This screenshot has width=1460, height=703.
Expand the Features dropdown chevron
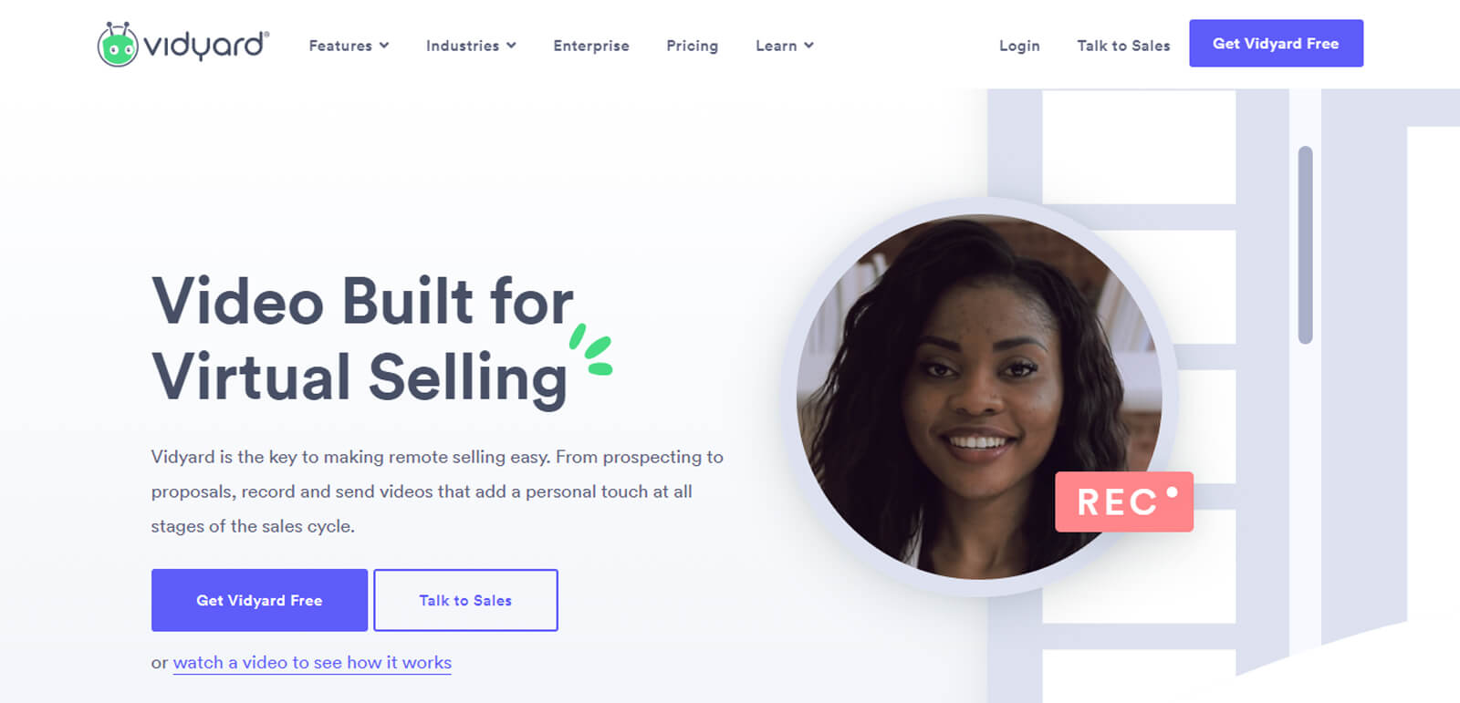point(384,46)
